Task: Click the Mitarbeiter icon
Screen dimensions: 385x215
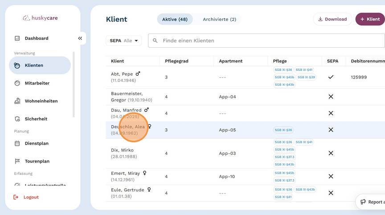Action: (x=17, y=83)
